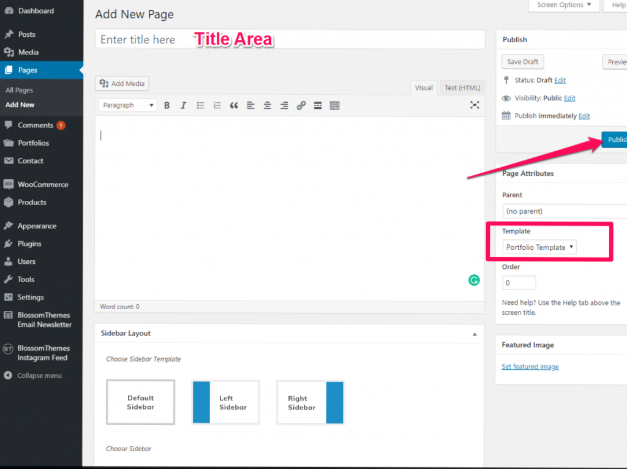Open the Portfolio Template dropdown
The width and height of the screenshot is (627, 469).
(x=539, y=247)
